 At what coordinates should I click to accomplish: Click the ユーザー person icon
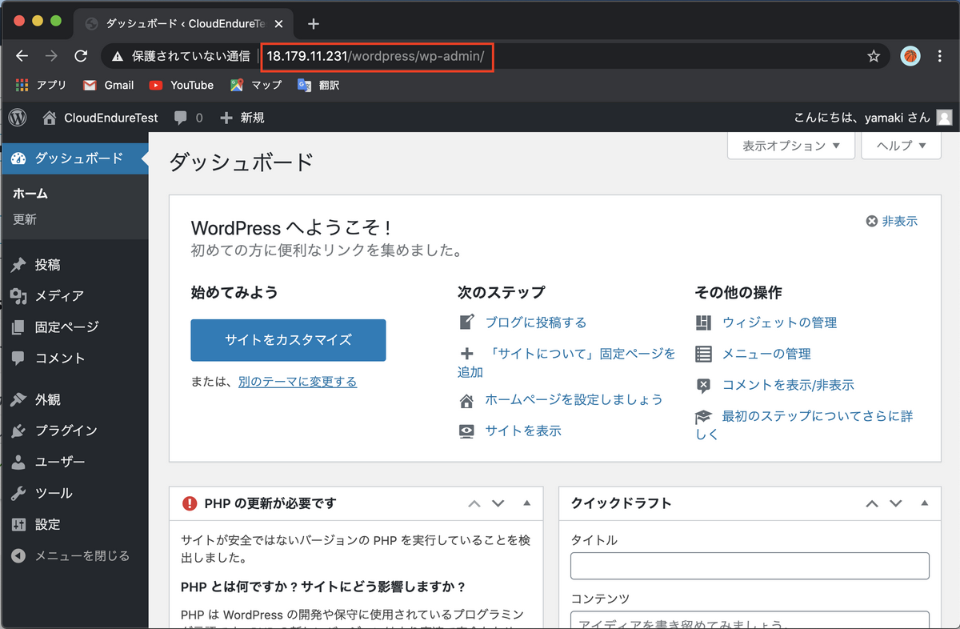(18, 462)
